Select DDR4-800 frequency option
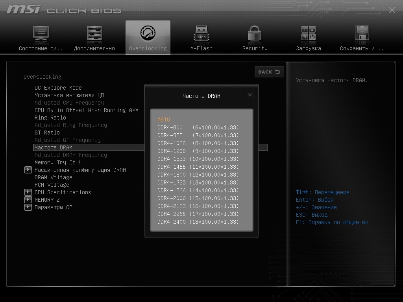Viewport: 403px width, 302px height. 198,127
